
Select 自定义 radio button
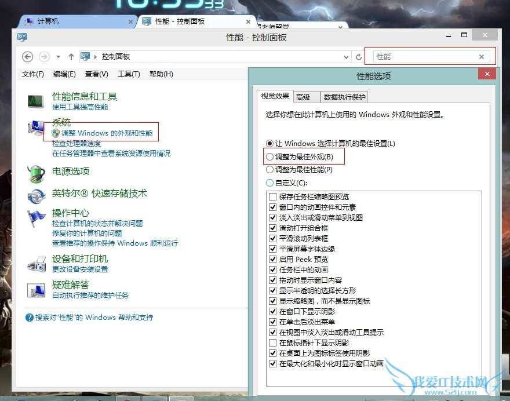pyautogui.click(x=269, y=183)
